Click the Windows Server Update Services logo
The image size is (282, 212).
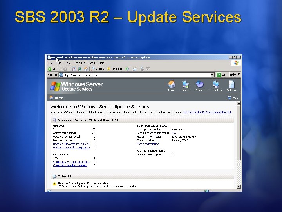(77, 86)
